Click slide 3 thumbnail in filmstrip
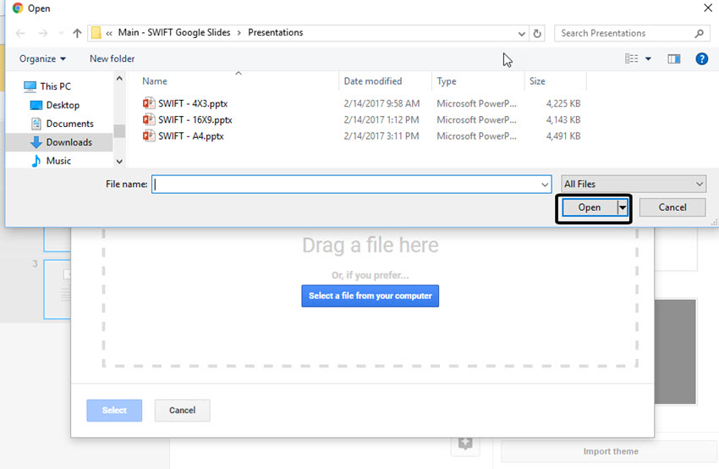This screenshot has width=719, height=469. click(x=58, y=290)
